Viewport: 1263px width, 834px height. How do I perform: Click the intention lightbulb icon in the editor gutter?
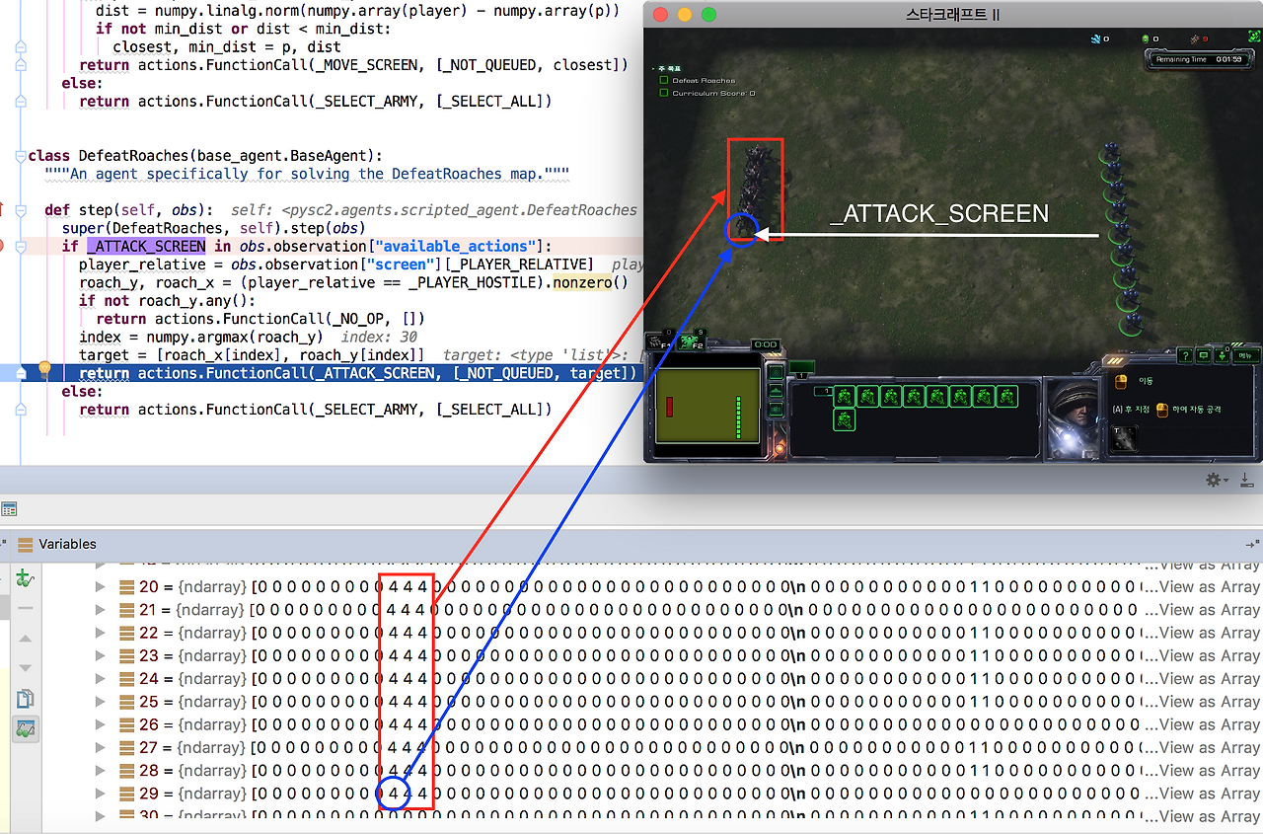pyautogui.click(x=44, y=370)
